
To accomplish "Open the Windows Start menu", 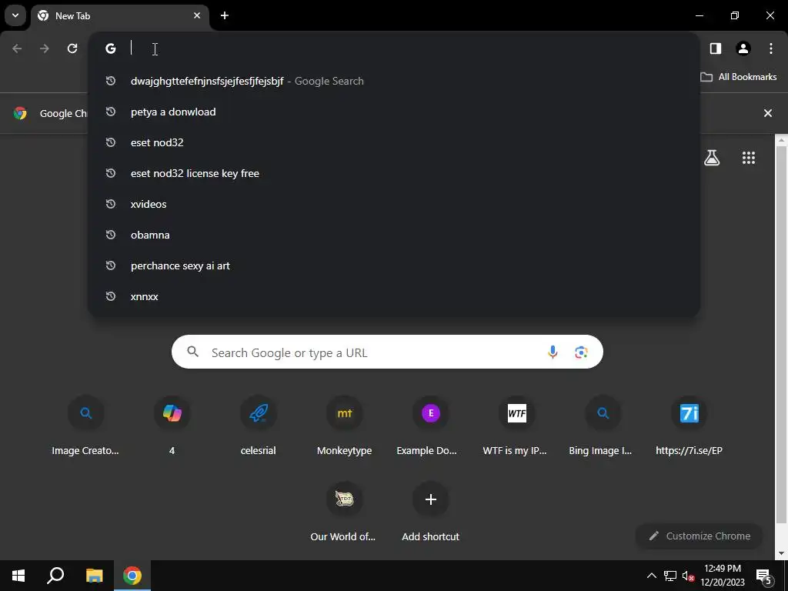I will pos(18,576).
